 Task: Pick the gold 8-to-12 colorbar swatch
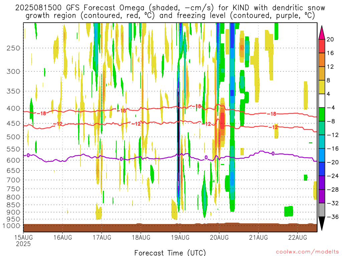click(x=322, y=73)
